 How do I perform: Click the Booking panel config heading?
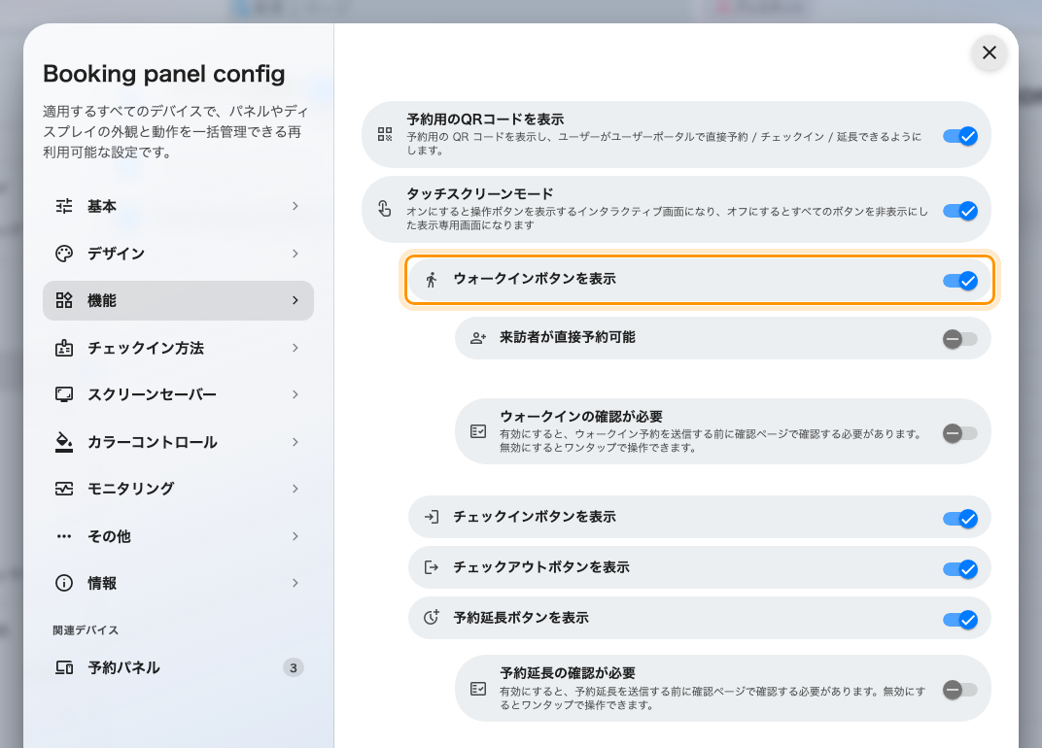(x=164, y=74)
